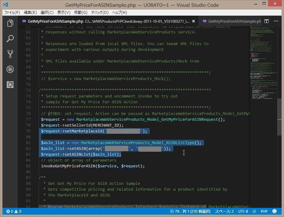The height and width of the screenshot is (217, 284).
Task: Click the minimap code overview
Action: pos(263,63)
